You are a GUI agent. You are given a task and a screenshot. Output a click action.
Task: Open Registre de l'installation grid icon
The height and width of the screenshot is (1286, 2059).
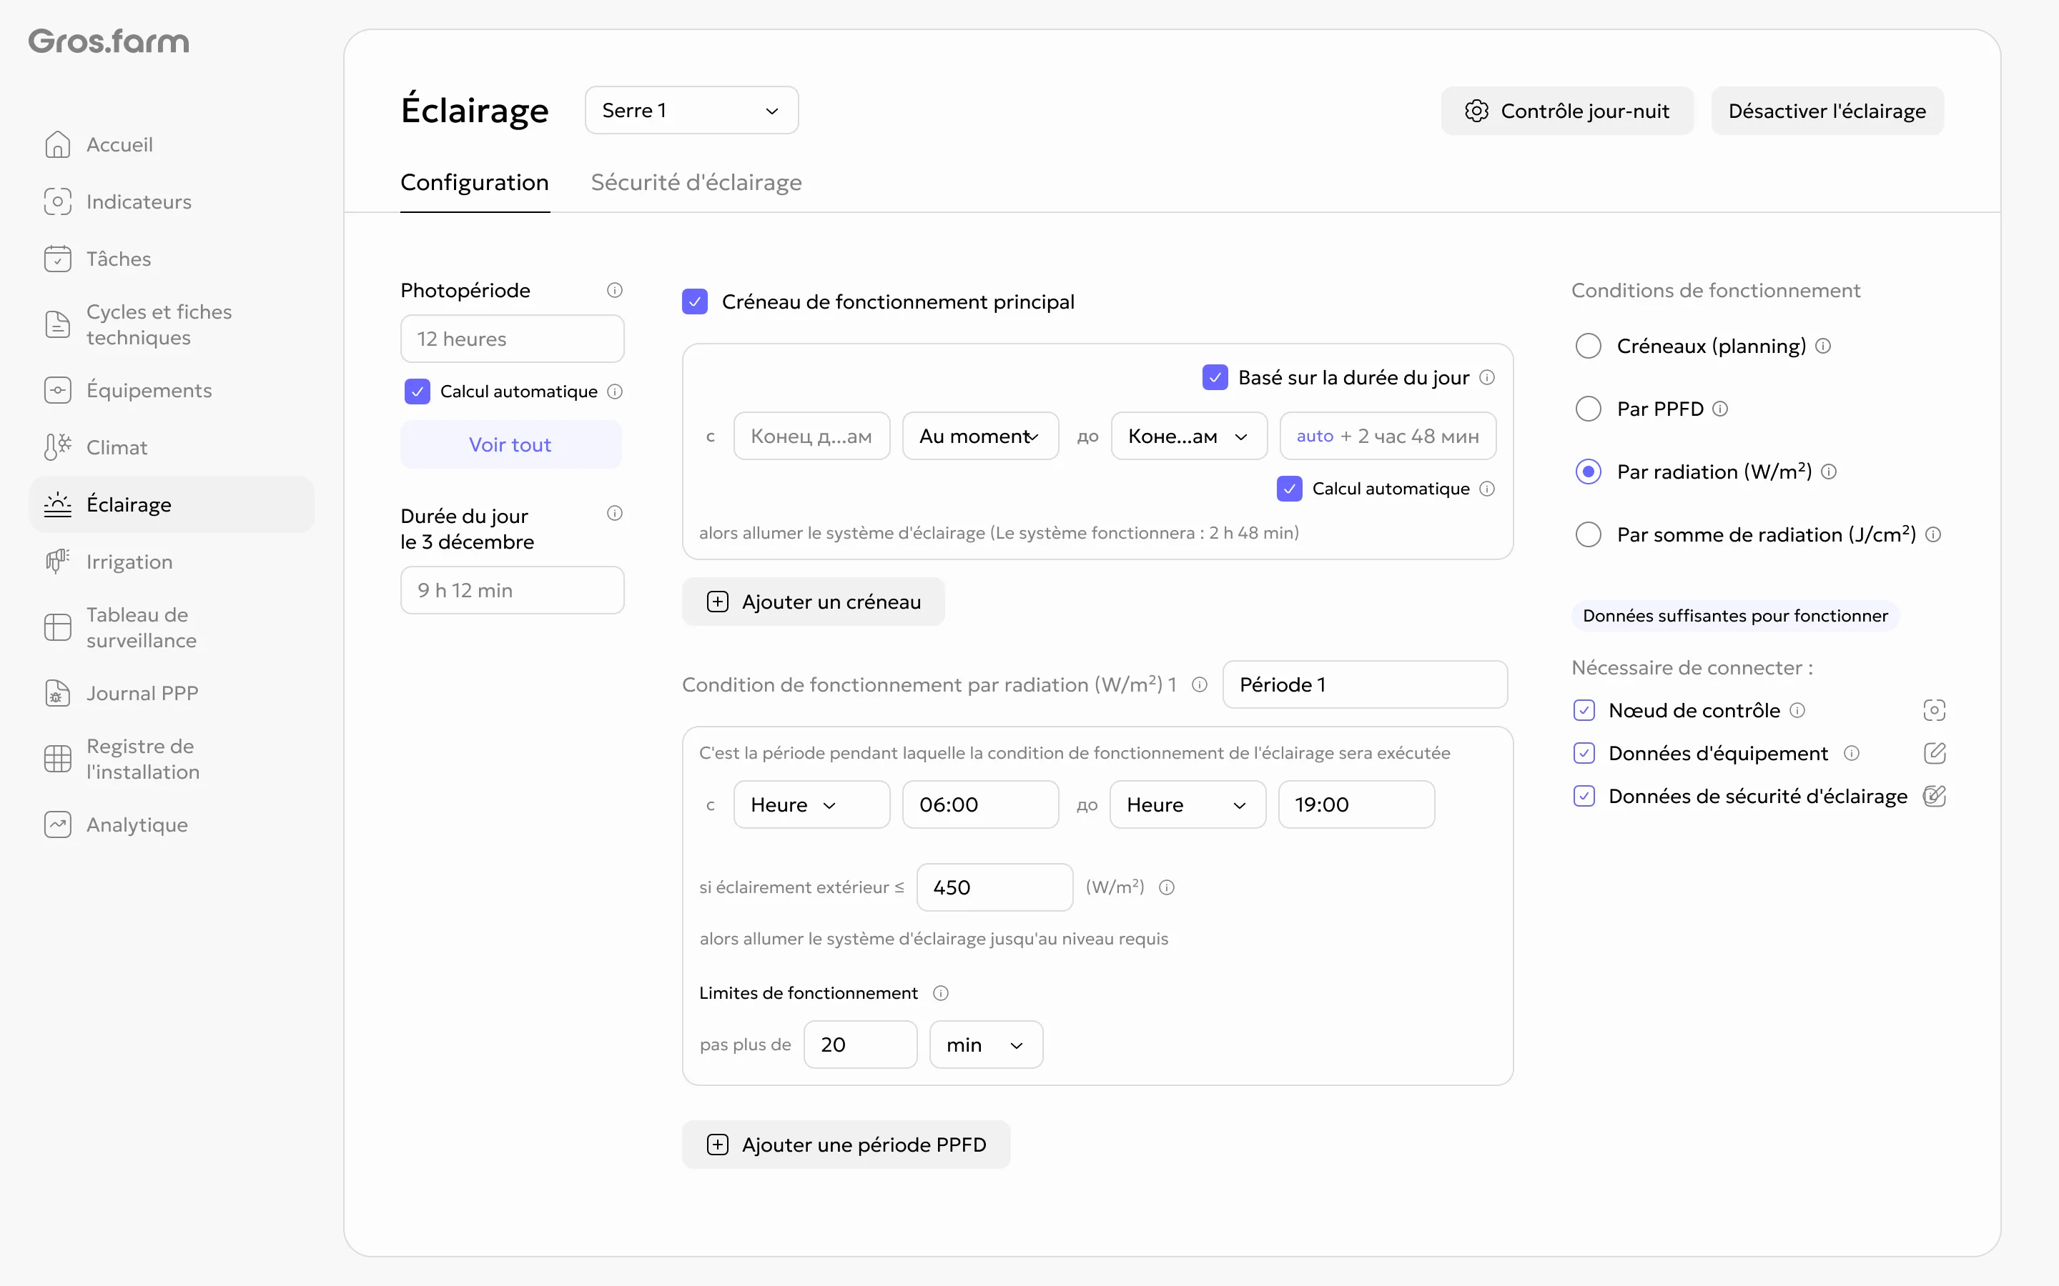pos(57,759)
